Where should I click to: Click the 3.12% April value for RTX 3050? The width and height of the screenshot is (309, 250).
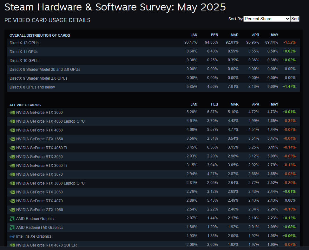[x=253, y=156]
